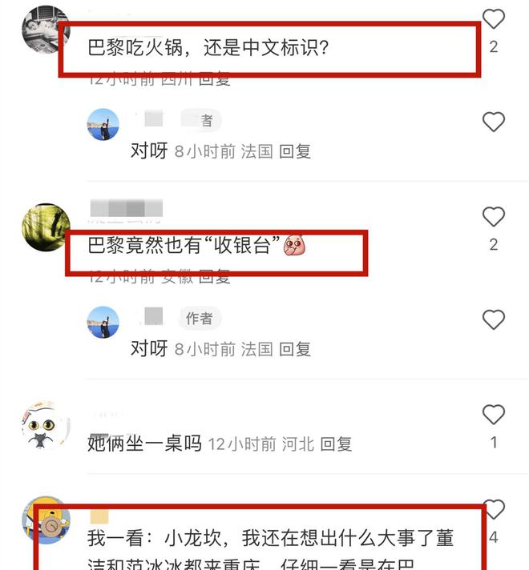Open author avatar in first reply
Screen dimensions: 529x570
[x=103, y=124]
